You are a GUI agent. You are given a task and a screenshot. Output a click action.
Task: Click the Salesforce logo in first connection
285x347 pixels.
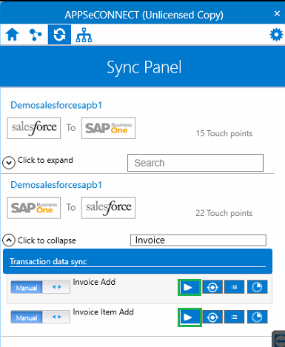pyautogui.click(x=34, y=128)
